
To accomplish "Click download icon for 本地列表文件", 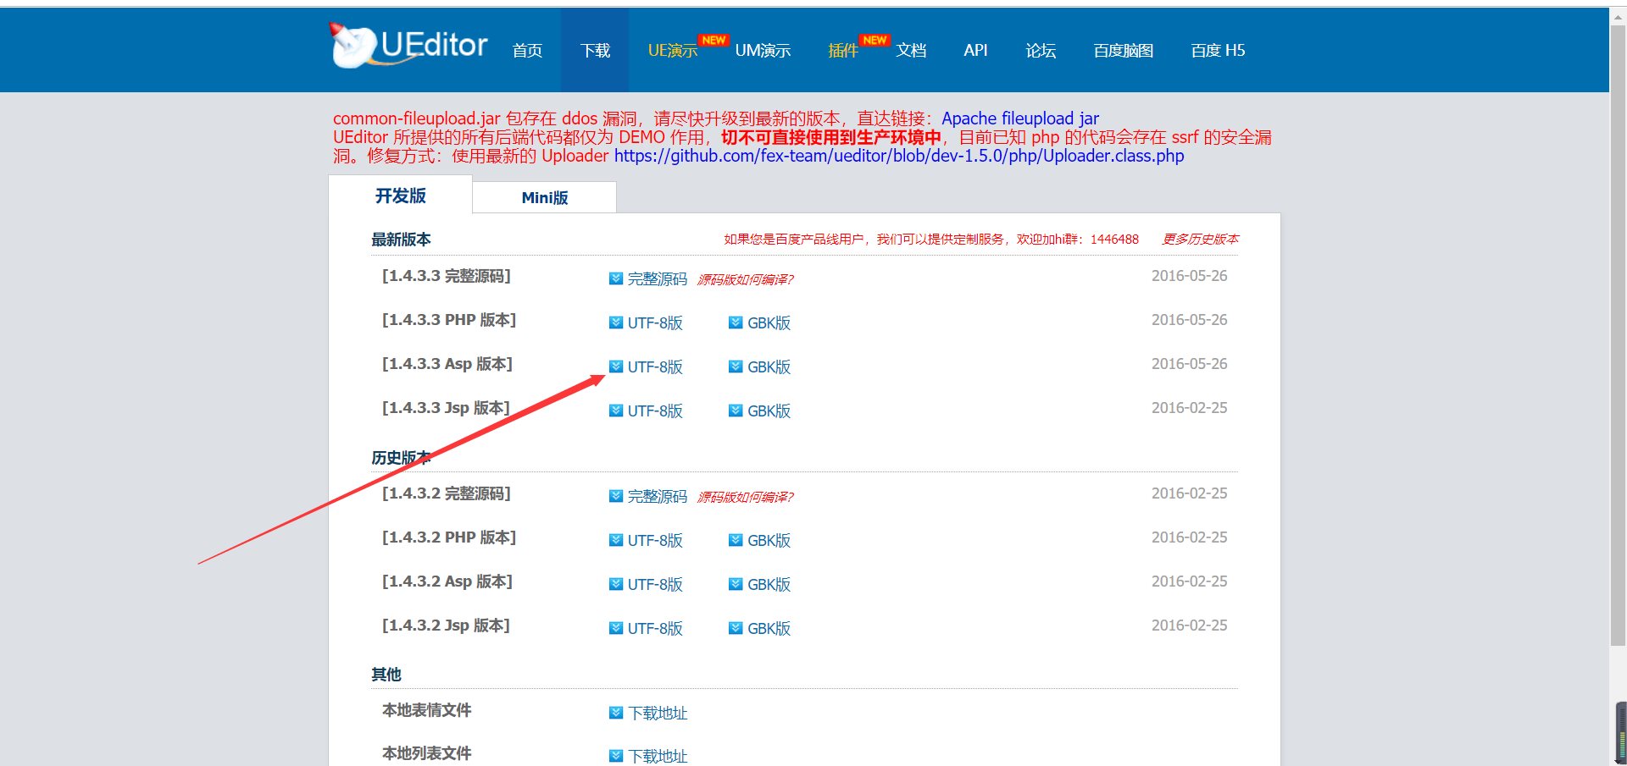I will click(616, 756).
